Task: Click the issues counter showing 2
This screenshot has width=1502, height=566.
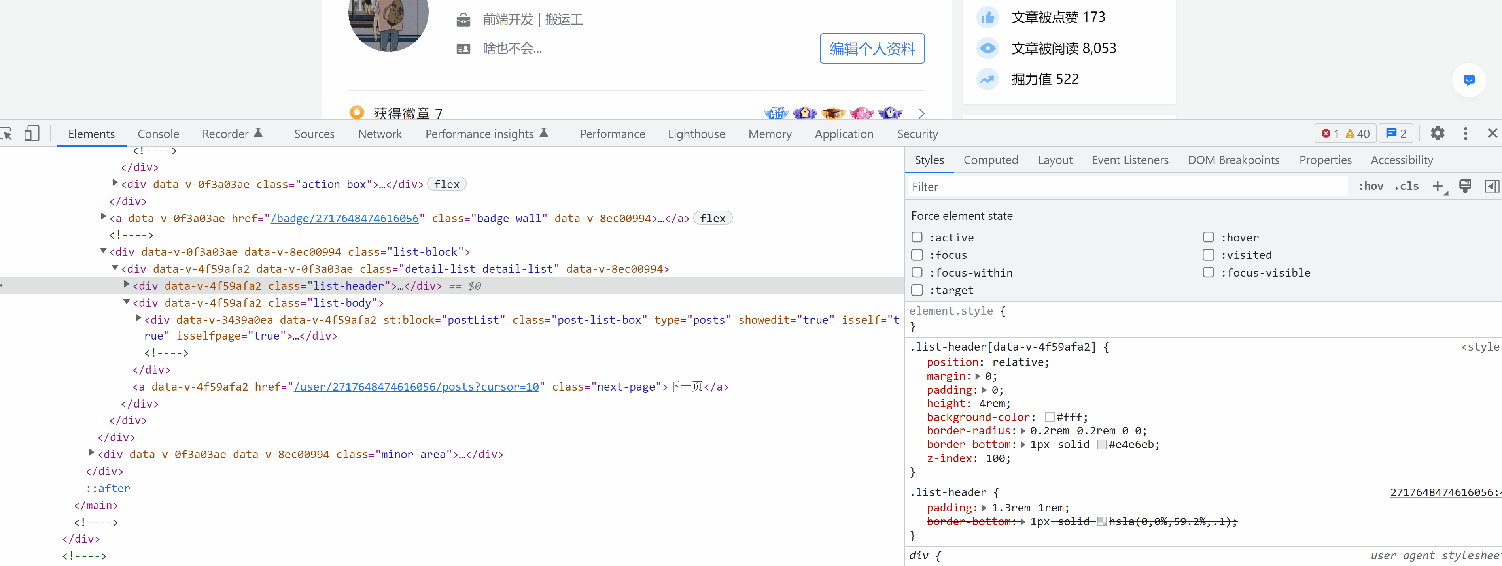Action: (1396, 134)
